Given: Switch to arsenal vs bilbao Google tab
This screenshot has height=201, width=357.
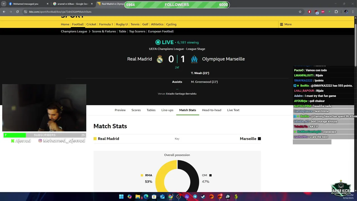Looking at the screenshot, I should coord(73,4).
